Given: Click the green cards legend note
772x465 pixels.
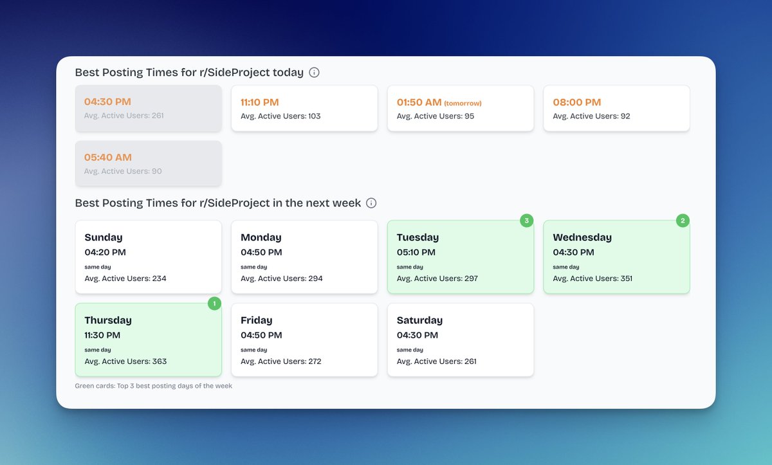Looking at the screenshot, I should tap(154, 386).
